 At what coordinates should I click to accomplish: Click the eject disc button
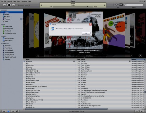(142, 111)
